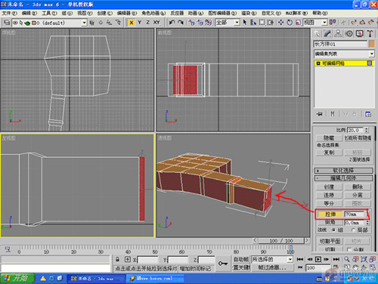Click the Undo arrow icon
This screenshot has height=284, width=378.
(x=172, y=23)
